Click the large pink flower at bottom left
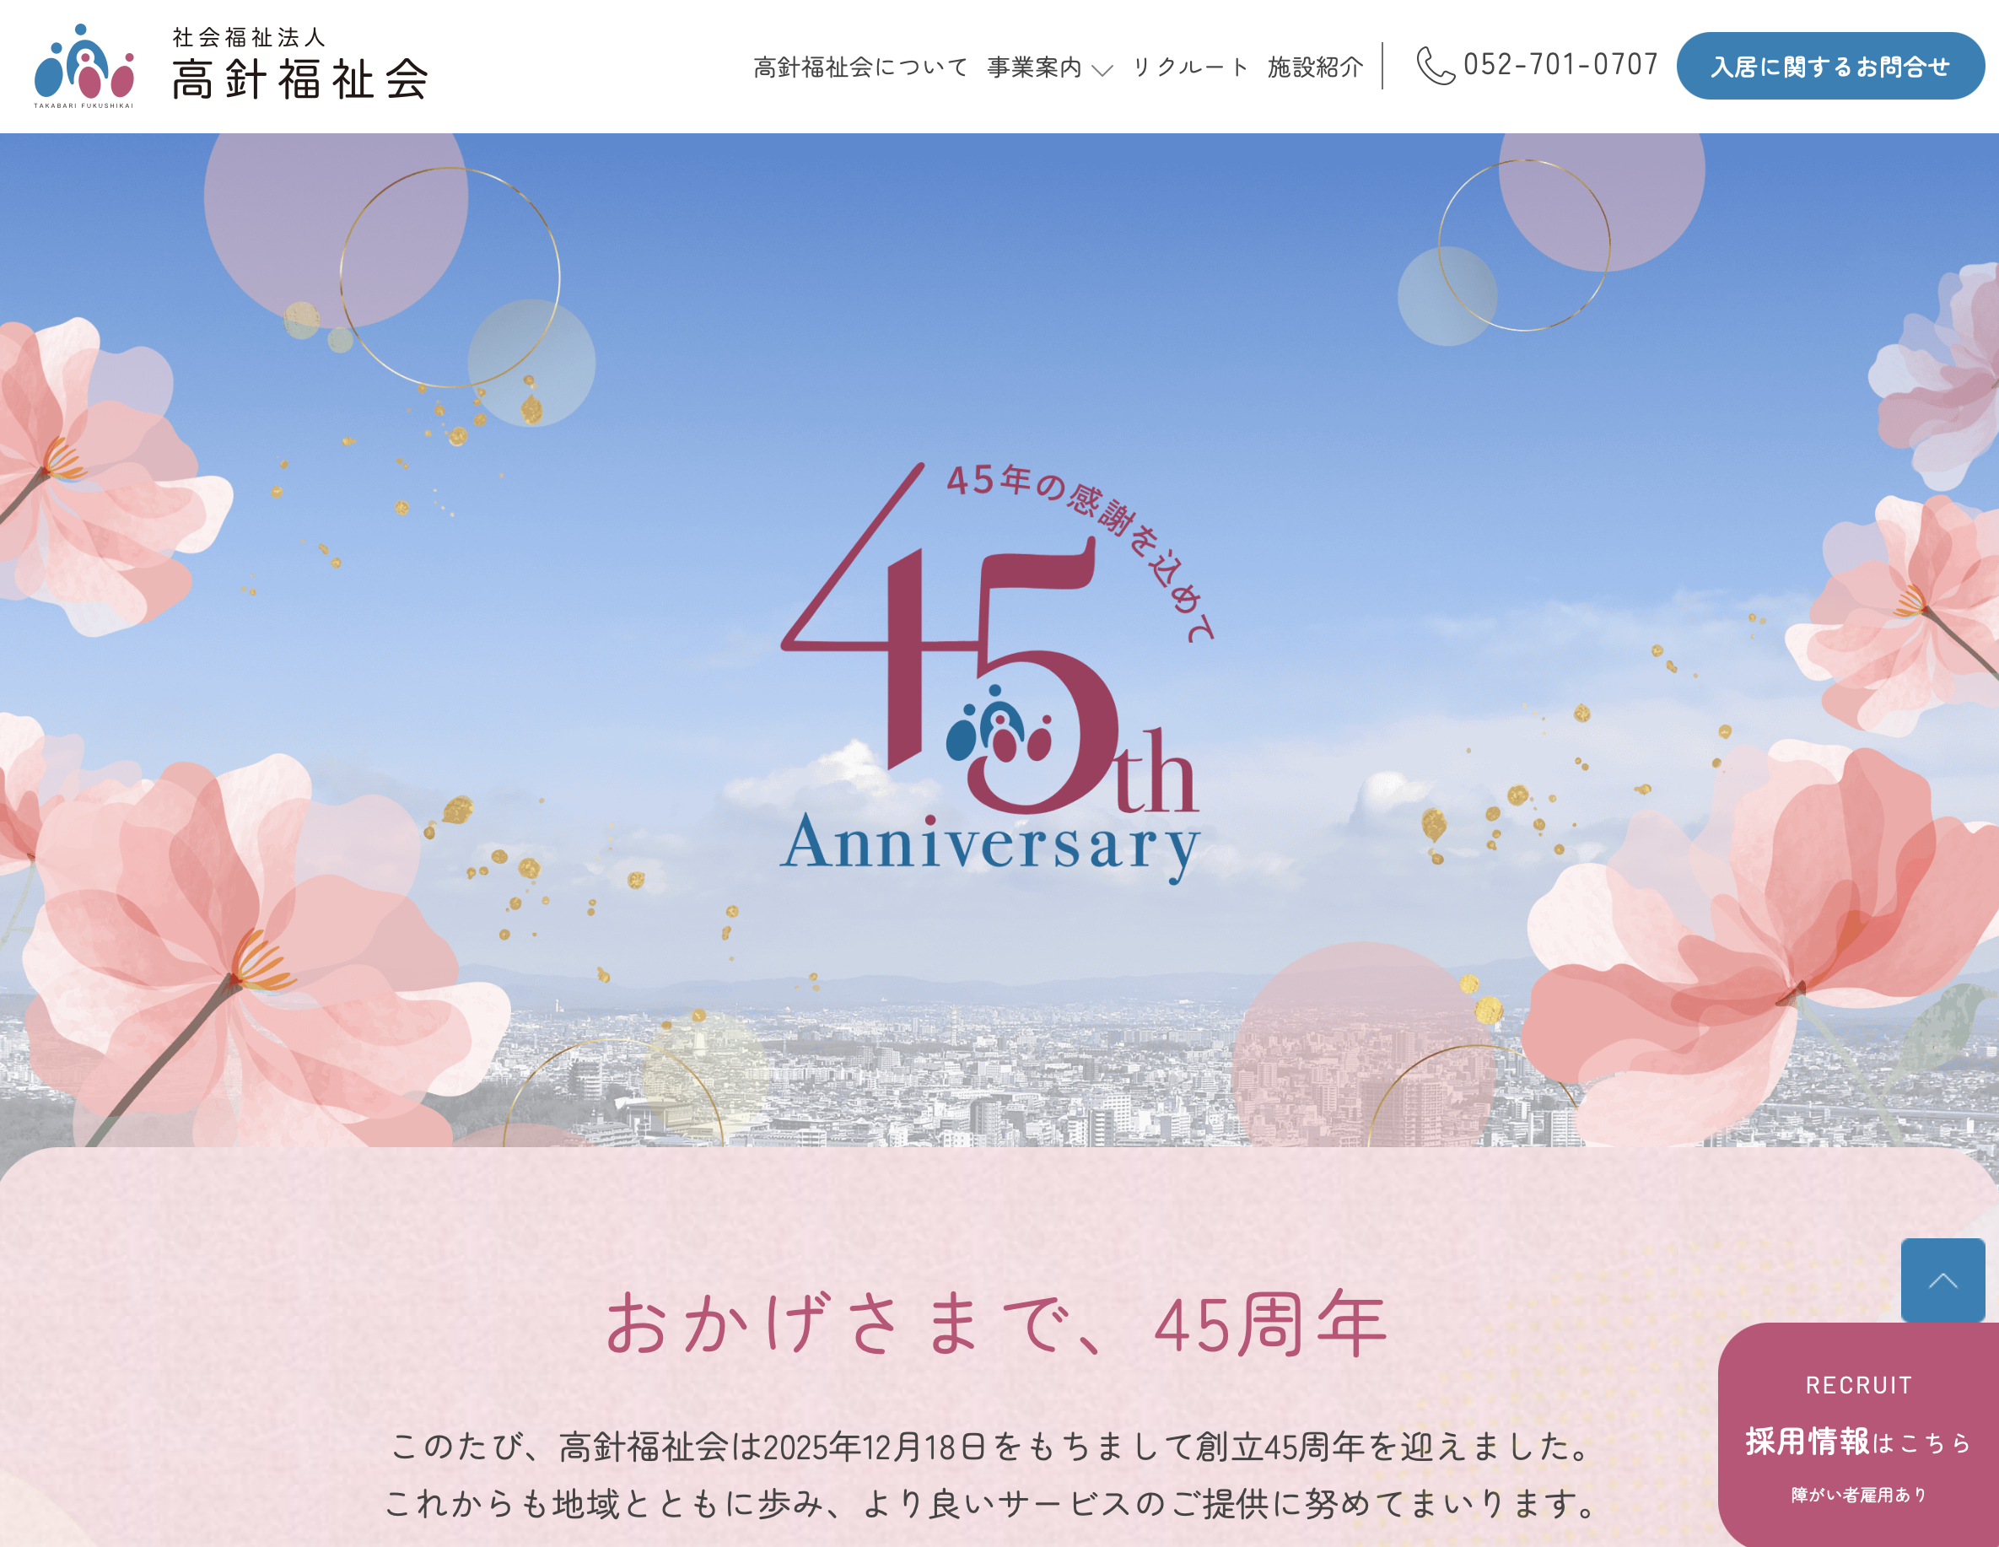Screen dimensions: 1999x1547 247,952
